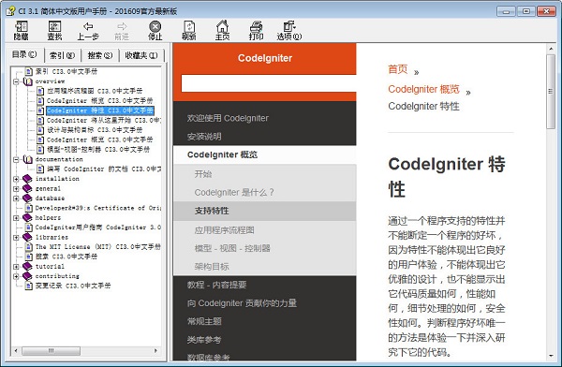562x367 pixels.
Task: Switch to the 索引 (Index) tab
Action: [62, 55]
